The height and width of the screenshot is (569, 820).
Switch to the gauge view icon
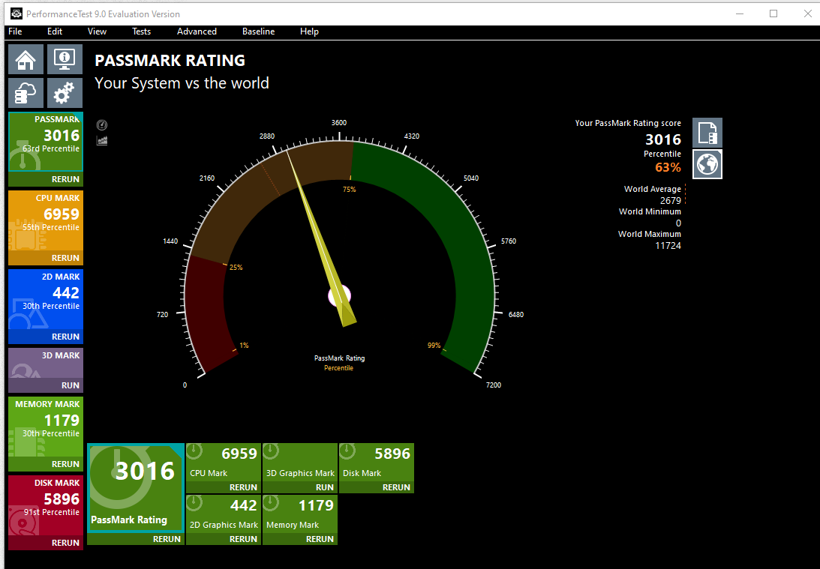click(102, 125)
